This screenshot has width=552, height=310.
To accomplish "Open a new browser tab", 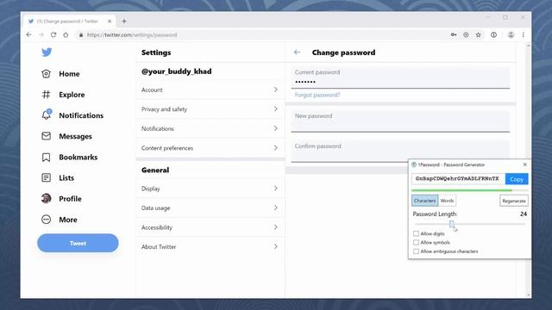I will (124, 21).
